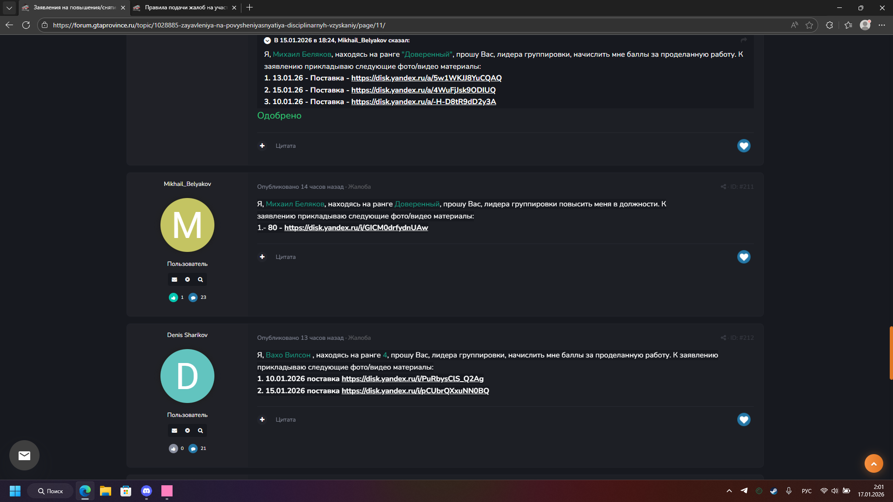The width and height of the screenshot is (893, 502).
Task: Find Denis Sharikov's content with search icon
Action: (x=200, y=430)
